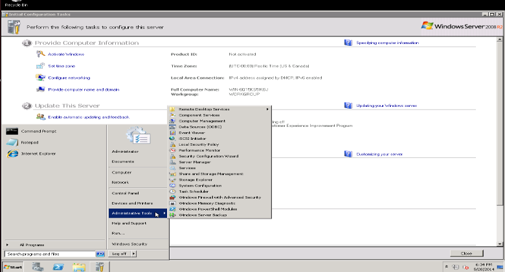Open Customizing your server help link

(x=379, y=154)
